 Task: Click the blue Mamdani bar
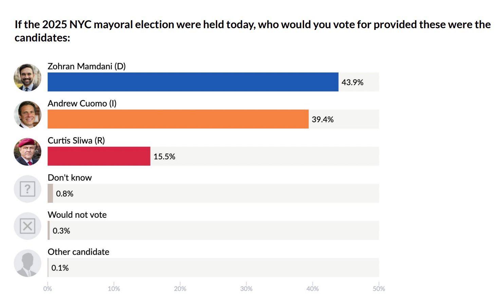[193, 82]
